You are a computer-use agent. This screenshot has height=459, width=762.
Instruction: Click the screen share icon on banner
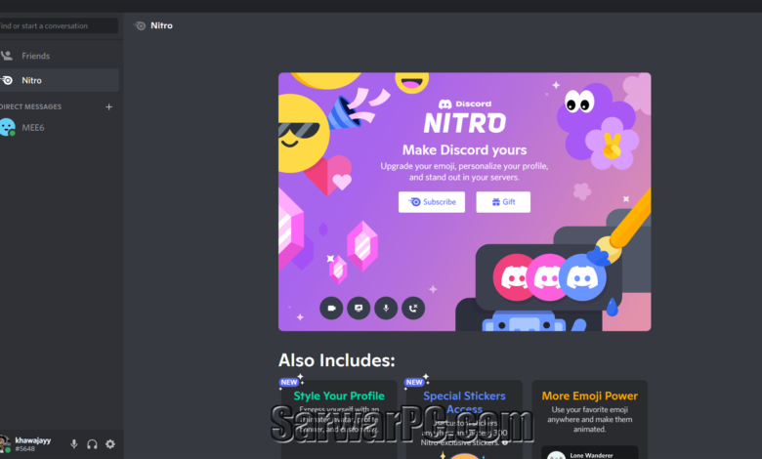coord(359,308)
